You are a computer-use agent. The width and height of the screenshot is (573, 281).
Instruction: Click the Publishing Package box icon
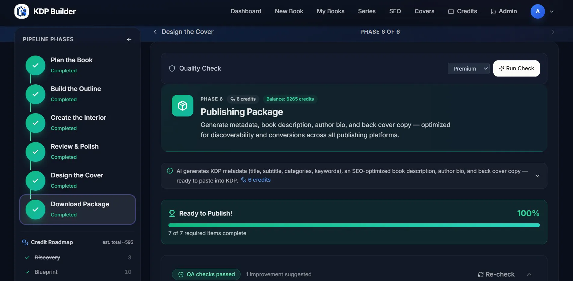(183, 106)
